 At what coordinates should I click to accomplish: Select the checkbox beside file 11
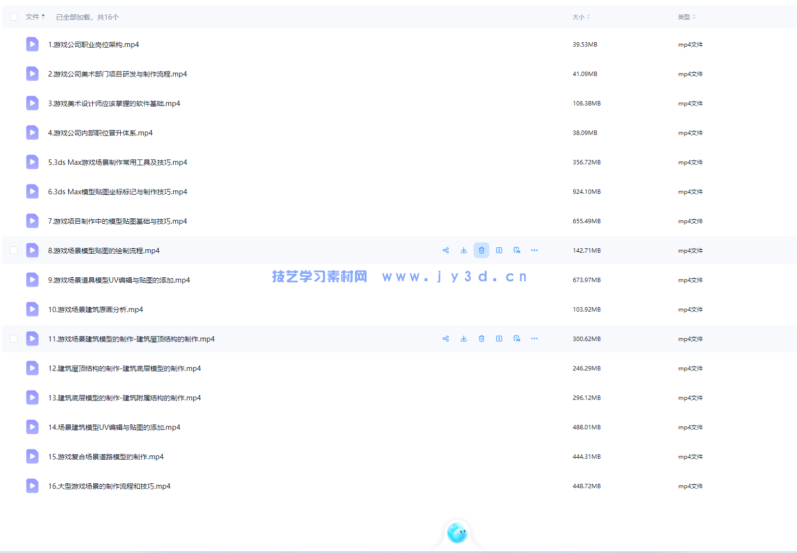pyautogui.click(x=14, y=339)
